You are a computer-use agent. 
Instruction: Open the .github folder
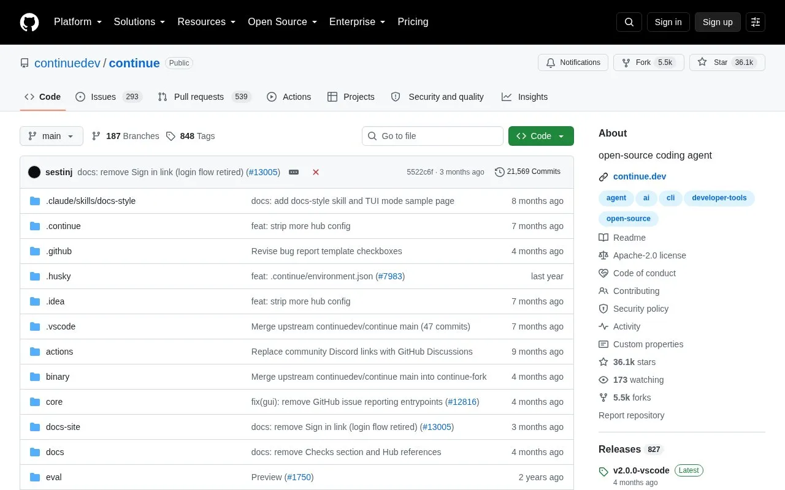59,251
